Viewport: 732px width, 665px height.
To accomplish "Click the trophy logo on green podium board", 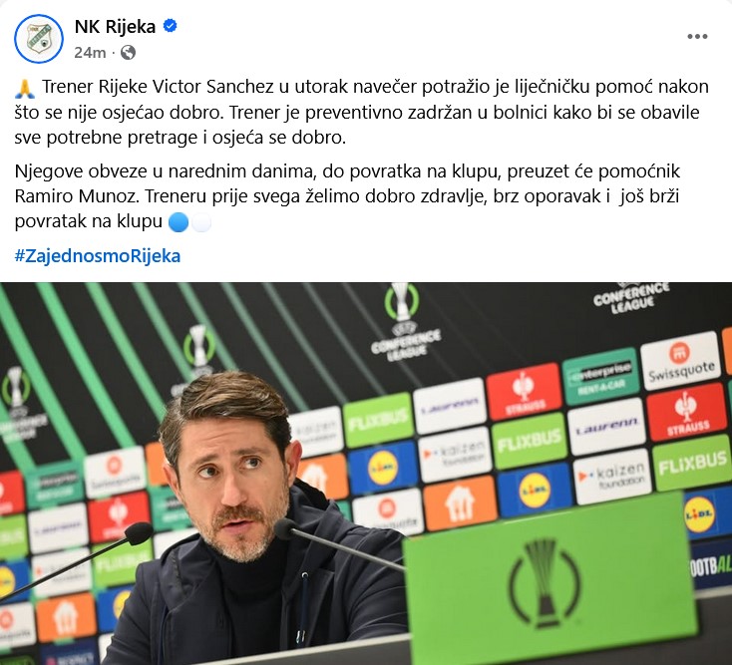I will 545,582.
